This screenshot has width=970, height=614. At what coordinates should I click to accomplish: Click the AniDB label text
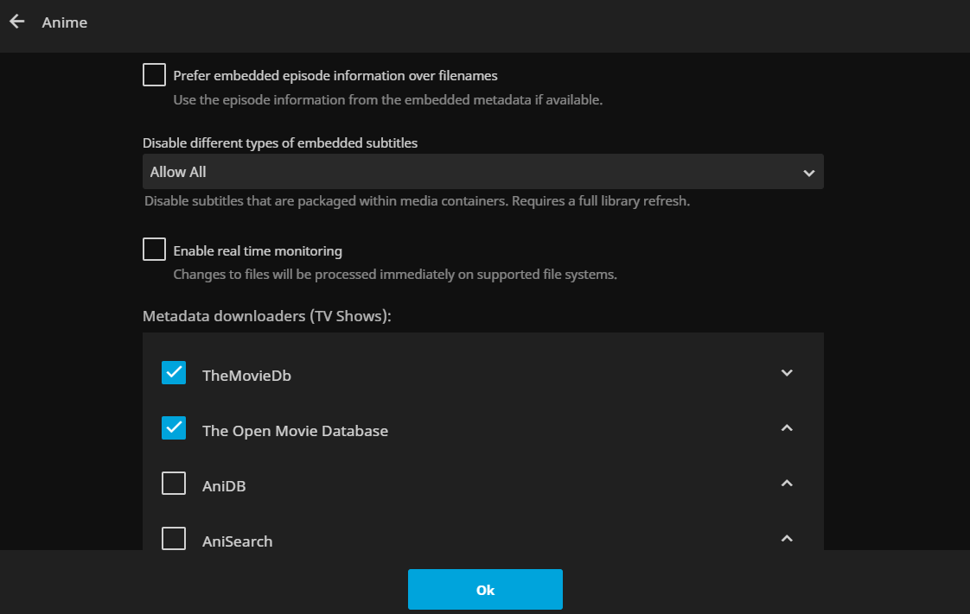(224, 486)
